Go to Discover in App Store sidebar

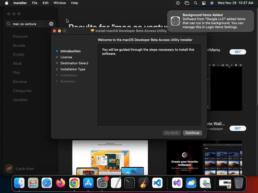click(x=20, y=36)
